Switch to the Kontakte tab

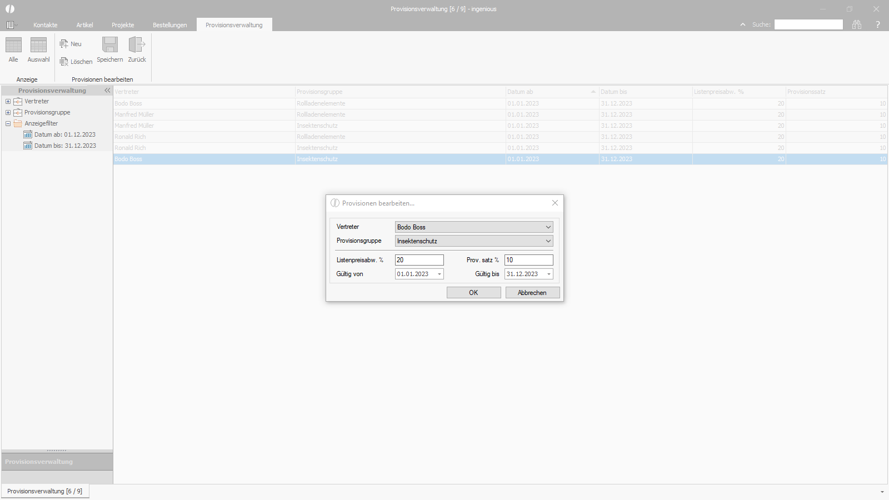[46, 25]
